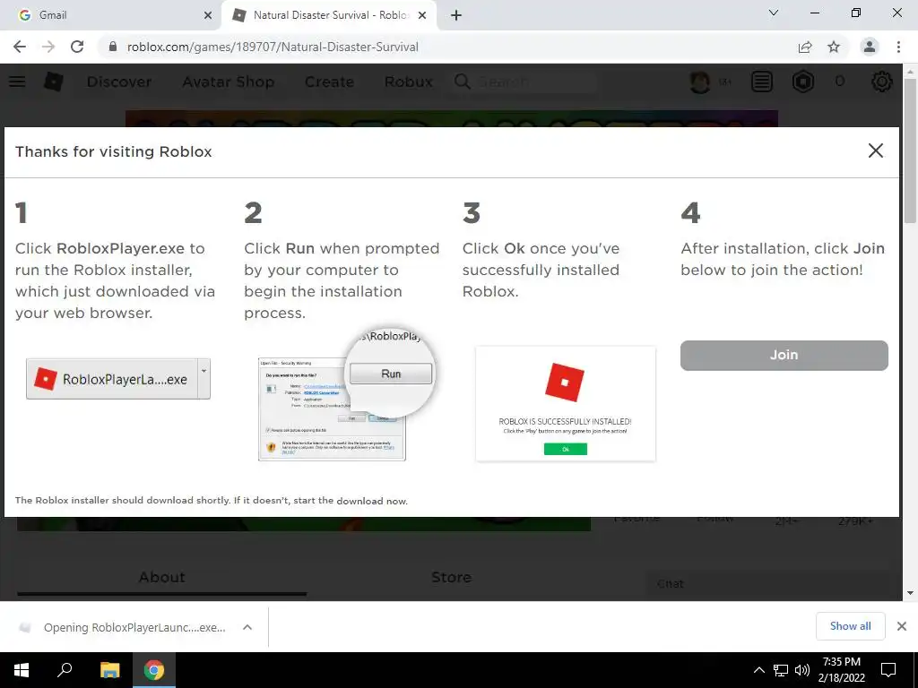Share this page icon

coord(805,47)
